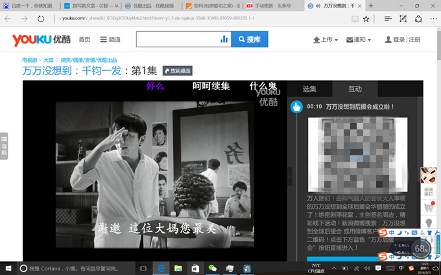Click the blue 万万后援会 button bar
441x275 pixels.
point(342,259)
